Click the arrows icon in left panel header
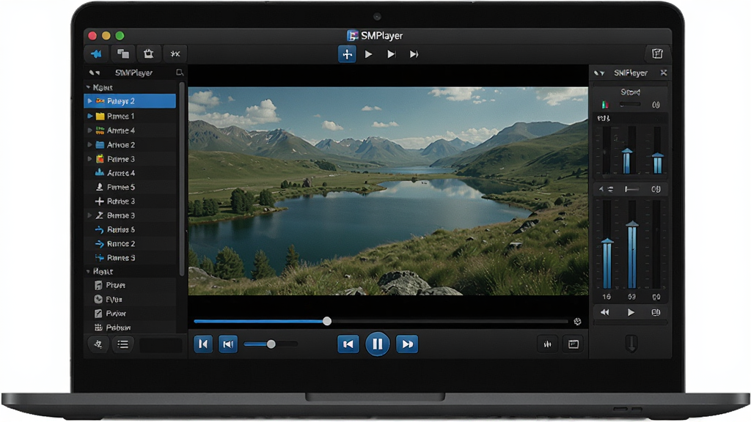This screenshot has height=422, width=751. pyautogui.click(x=95, y=73)
